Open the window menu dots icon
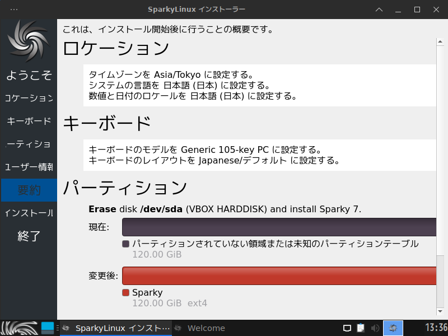 pyautogui.click(x=13, y=10)
